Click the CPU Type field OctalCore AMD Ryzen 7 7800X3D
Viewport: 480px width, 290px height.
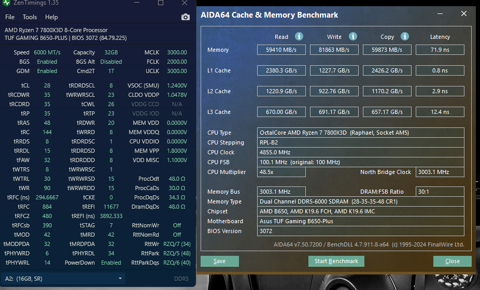pyautogui.click(x=361, y=133)
